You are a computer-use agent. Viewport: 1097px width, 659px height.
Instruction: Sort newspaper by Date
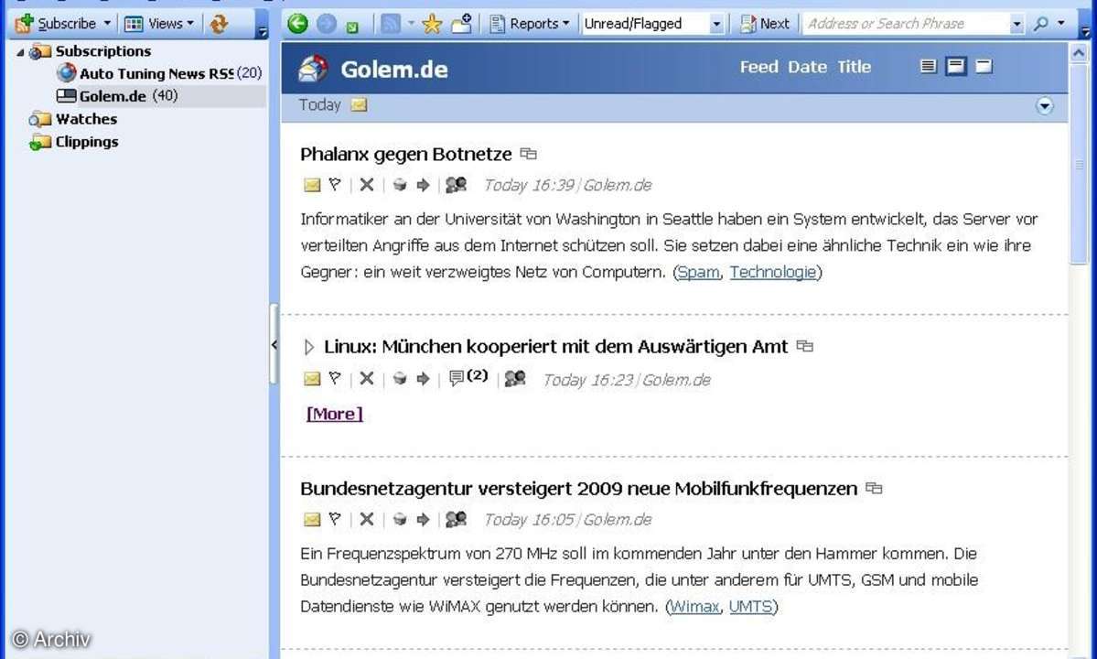[x=807, y=67]
